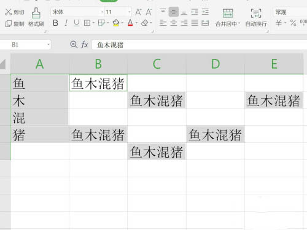307x230 pixels.
Task: Click the zoom magnifier icon by formula bar
Action: [74, 44]
